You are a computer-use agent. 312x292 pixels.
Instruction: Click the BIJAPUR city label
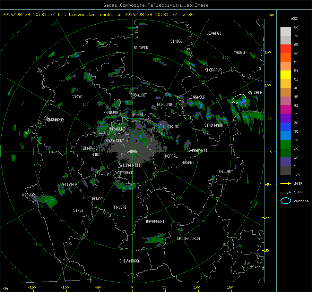141,48
